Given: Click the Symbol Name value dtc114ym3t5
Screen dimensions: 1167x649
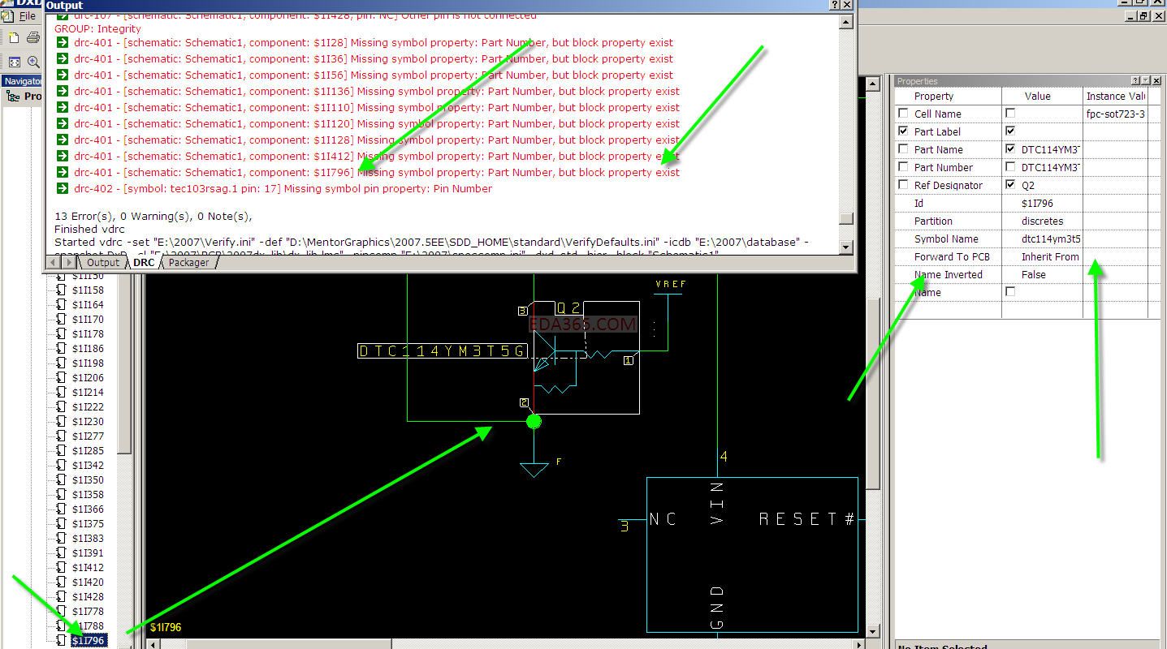Looking at the screenshot, I should 1050,239.
